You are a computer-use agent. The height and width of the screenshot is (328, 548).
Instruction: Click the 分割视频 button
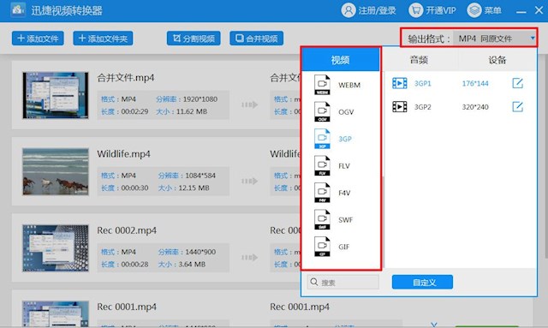(194, 39)
